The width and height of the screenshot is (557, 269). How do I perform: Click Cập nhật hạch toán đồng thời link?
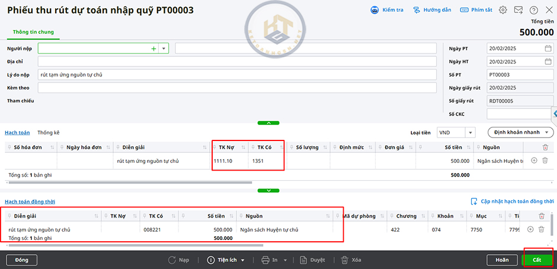coord(513,201)
